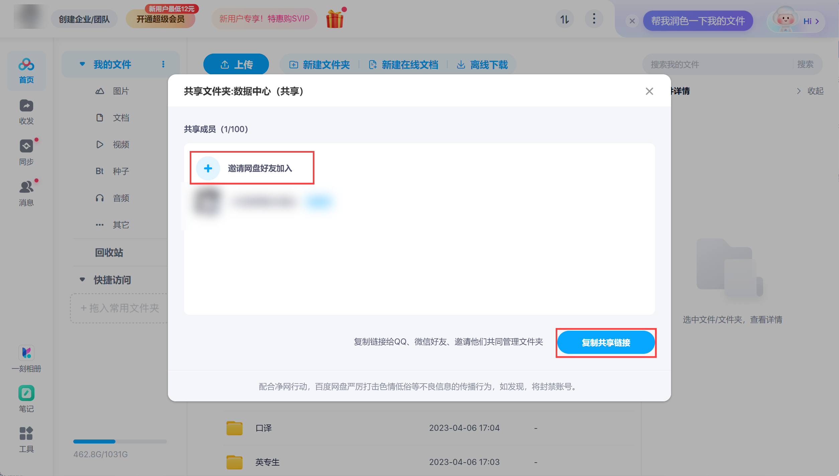Click the red gift box icon
This screenshot has height=476, width=839.
pos(335,19)
